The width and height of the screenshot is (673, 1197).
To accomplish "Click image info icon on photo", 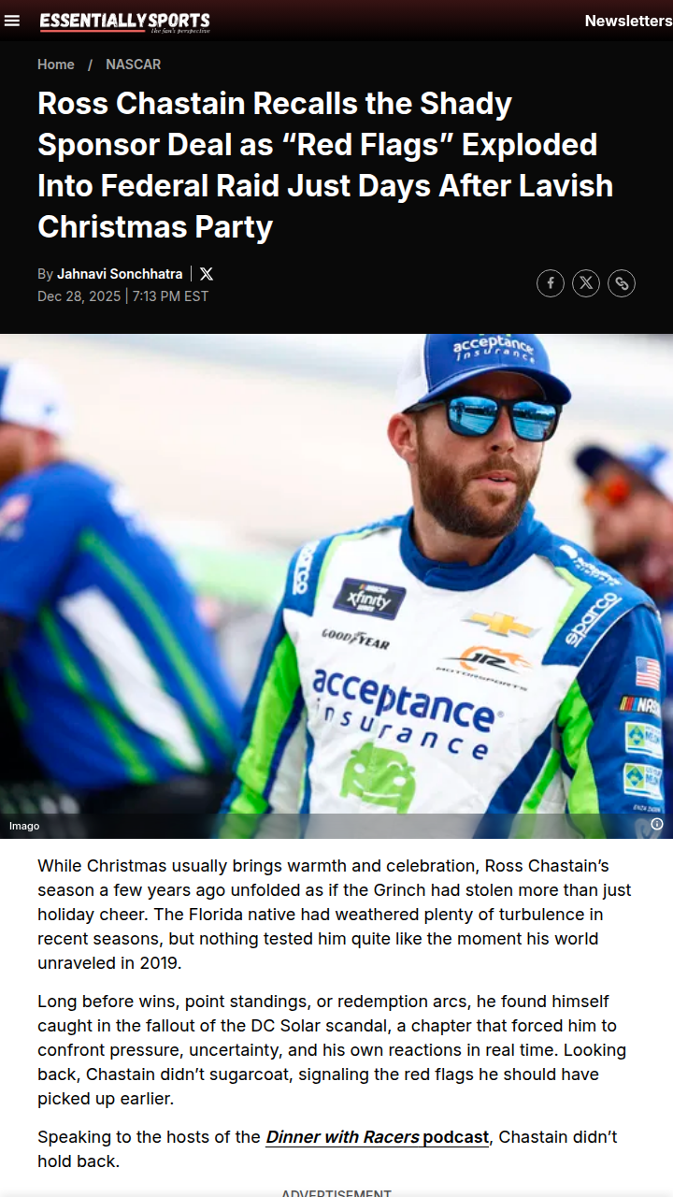I will click(x=657, y=824).
